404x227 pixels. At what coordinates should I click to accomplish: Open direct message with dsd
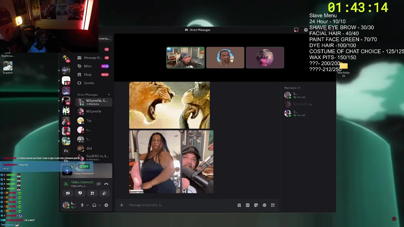(x=93, y=148)
